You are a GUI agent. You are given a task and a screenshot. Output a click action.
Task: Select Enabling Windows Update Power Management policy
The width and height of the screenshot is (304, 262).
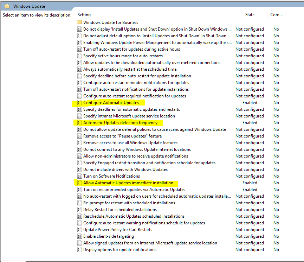coord(157,43)
